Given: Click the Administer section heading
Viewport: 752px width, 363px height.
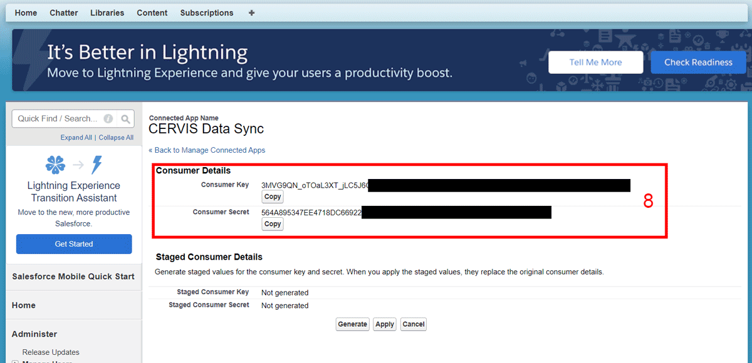Looking at the screenshot, I should [34, 334].
